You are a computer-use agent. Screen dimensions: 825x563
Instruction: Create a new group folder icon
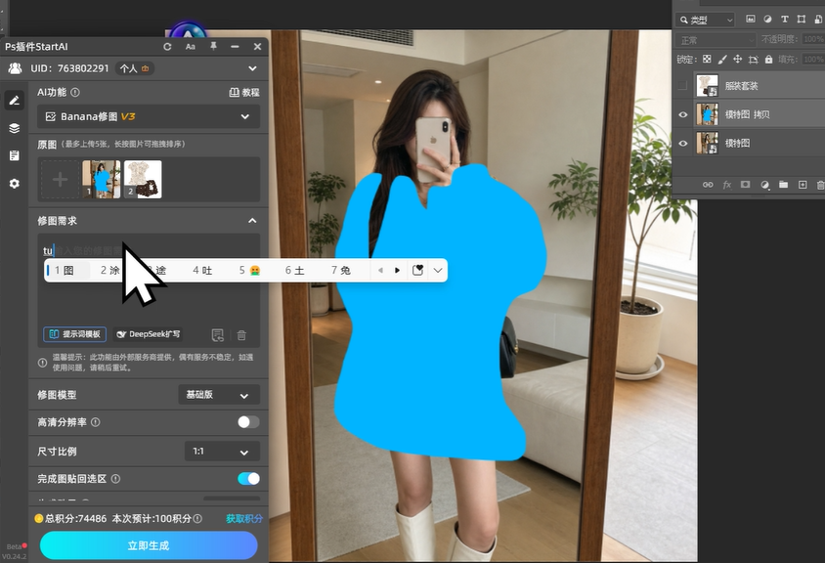click(783, 185)
